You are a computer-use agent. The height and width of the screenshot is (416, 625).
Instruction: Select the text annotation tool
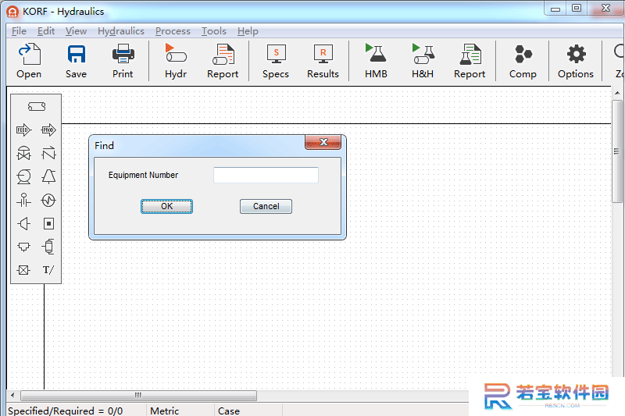pos(48,270)
